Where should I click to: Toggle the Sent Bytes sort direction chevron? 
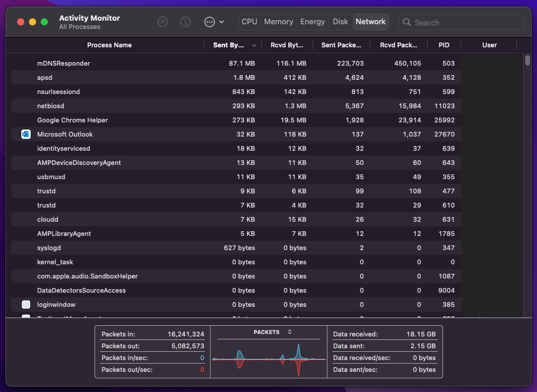pyautogui.click(x=254, y=45)
